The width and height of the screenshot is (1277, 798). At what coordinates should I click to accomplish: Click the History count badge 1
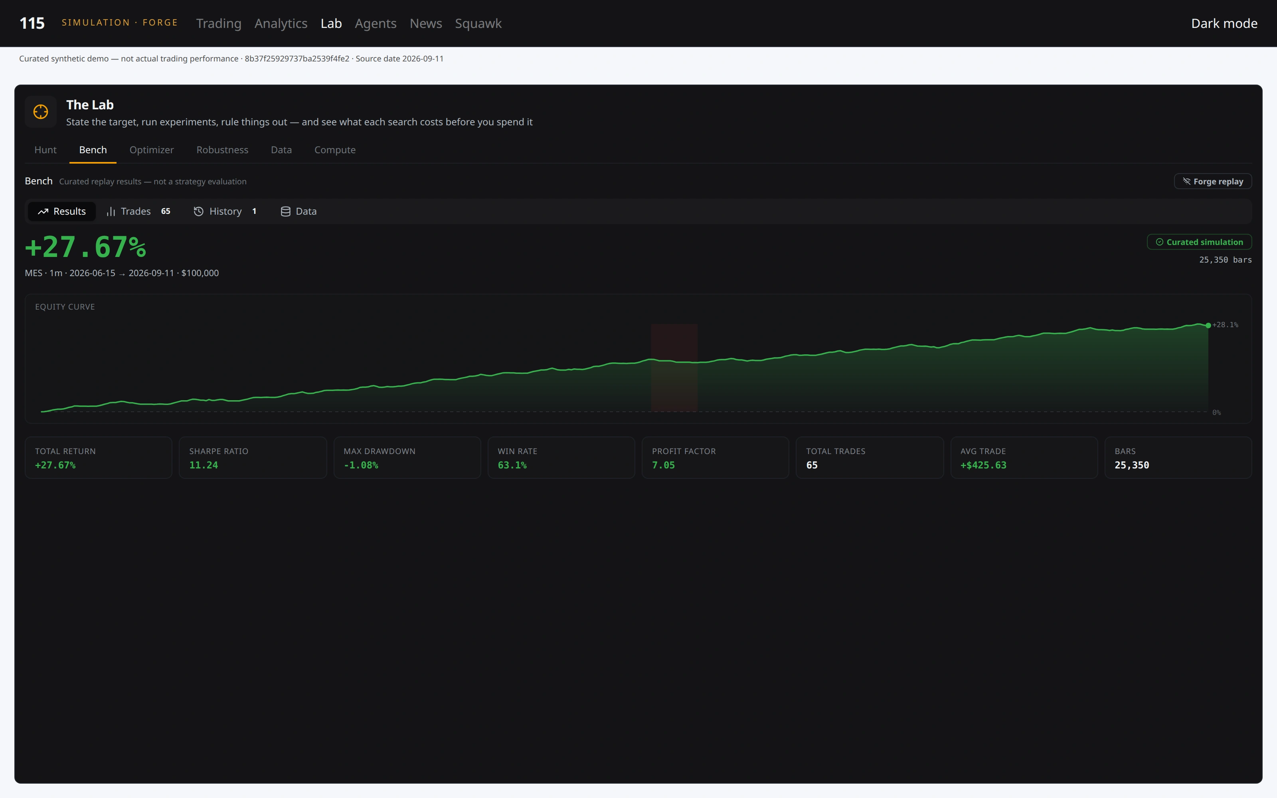(x=254, y=211)
